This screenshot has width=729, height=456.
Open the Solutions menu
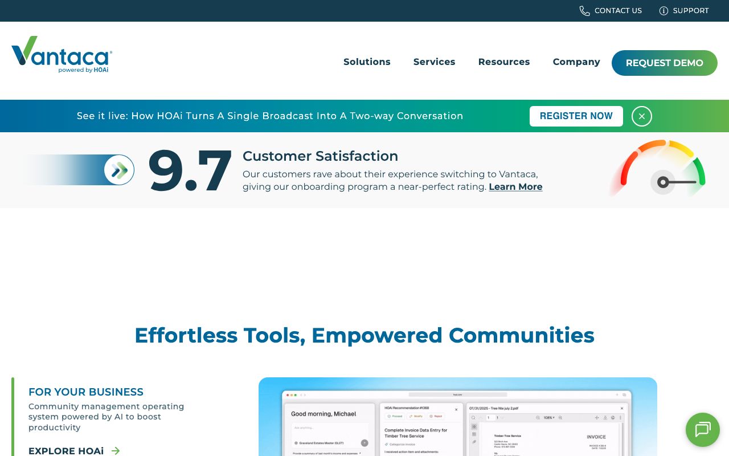tap(367, 62)
